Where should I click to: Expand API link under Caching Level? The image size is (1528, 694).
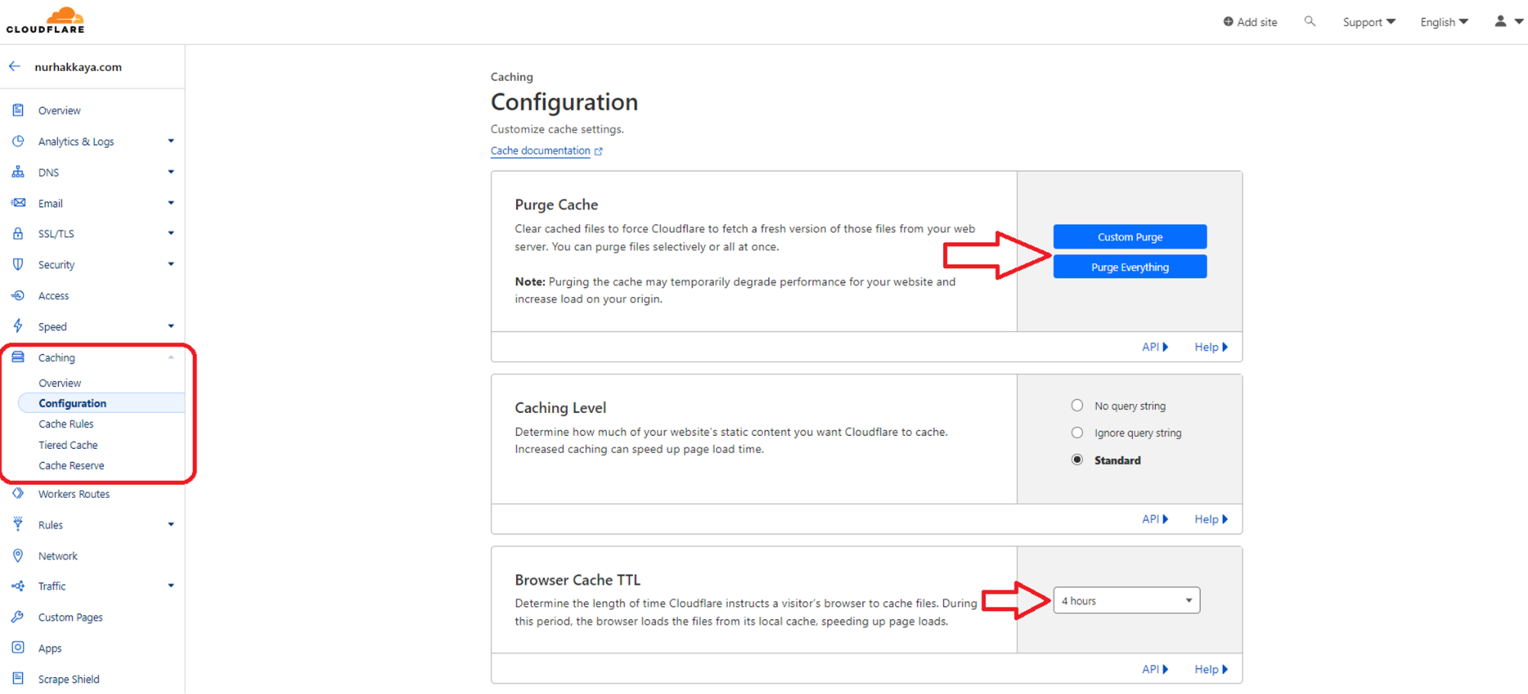(x=1155, y=519)
